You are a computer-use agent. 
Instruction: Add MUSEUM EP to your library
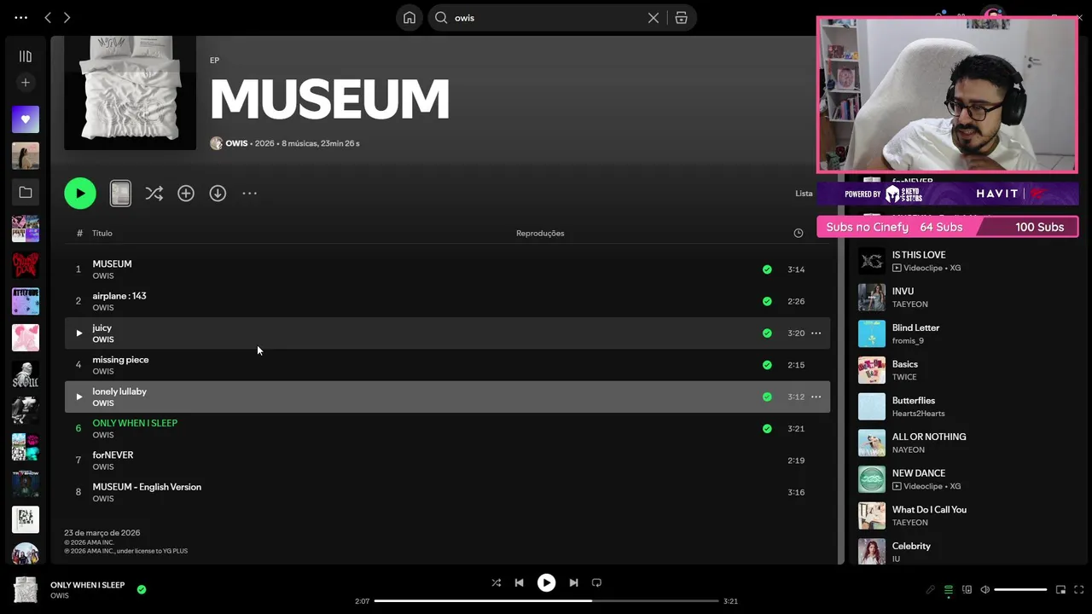tap(186, 194)
